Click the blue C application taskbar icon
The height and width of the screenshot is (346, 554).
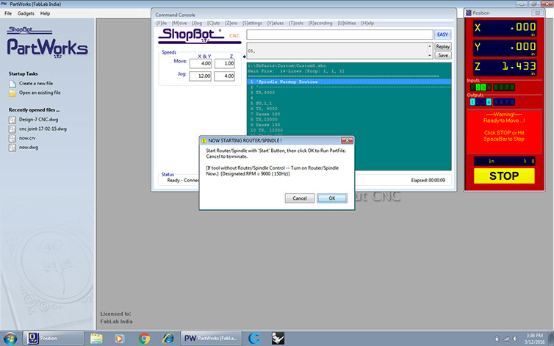click(254, 339)
